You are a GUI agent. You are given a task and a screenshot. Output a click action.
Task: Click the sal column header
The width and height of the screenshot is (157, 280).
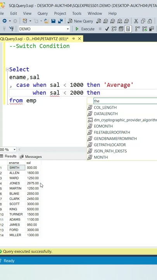pyautogui.click(x=33, y=163)
